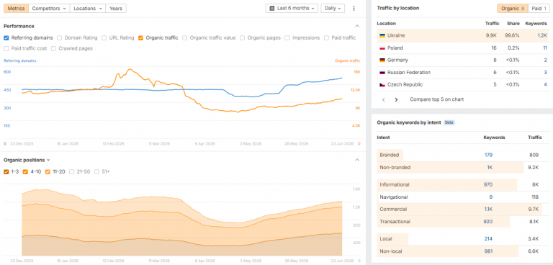Open Branded keywords count 179
553x265 pixels.
point(488,155)
